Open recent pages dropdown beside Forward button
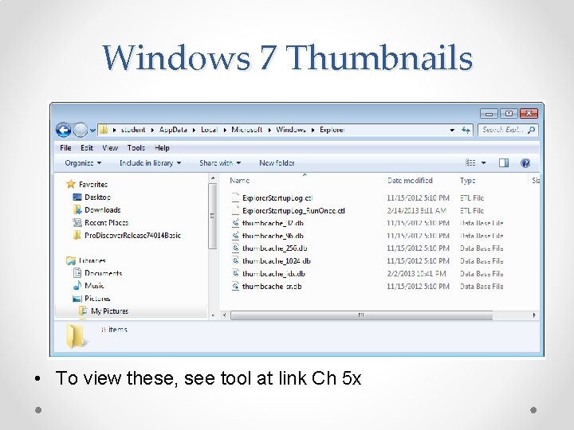 pyautogui.click(x=92, y=130)
